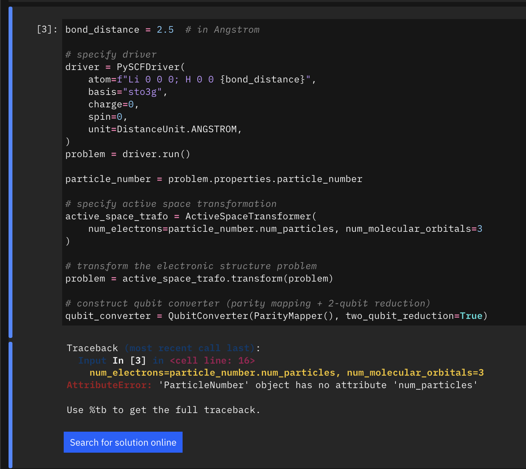Click the yellow num_electrons traceback line

(x=287, y=373)
